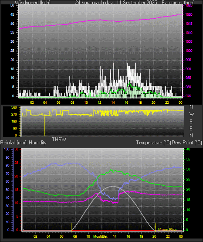This screenshot has height=242, width=203.
Task: Click the Dew Point (°C) label
Action: (x=187, y=143)
